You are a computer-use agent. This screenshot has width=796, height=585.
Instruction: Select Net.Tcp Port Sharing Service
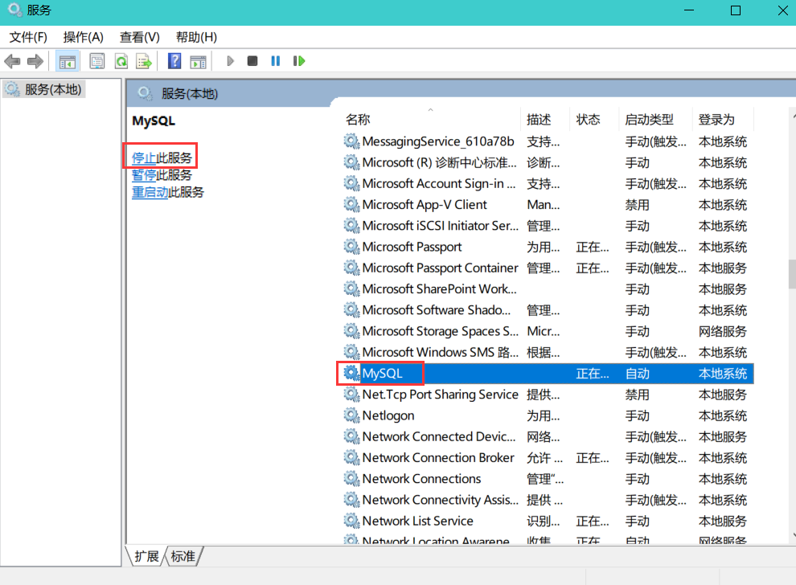[548, 395]
